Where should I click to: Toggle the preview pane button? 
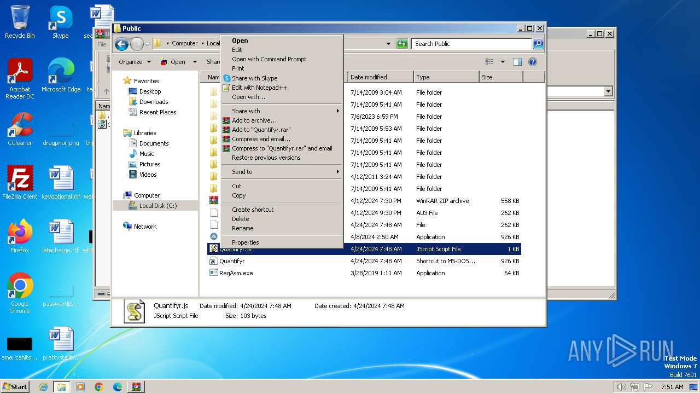517,62
